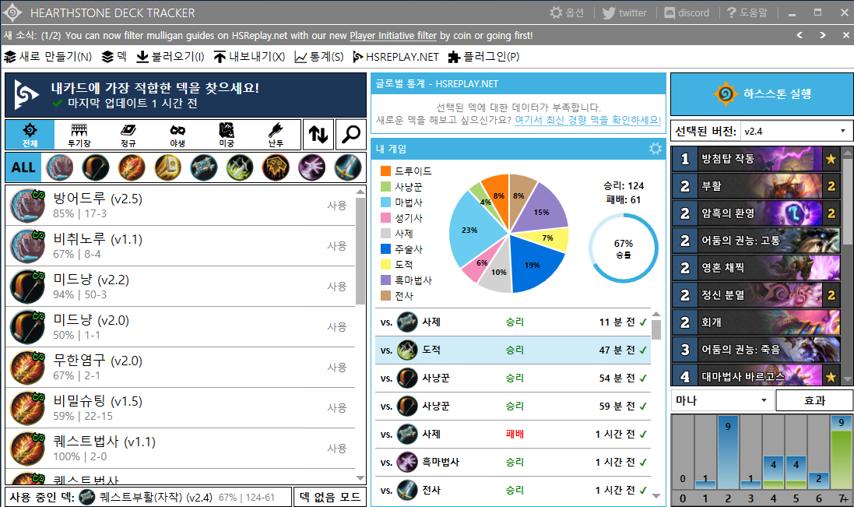Open the 불러오기(I) import menu
The height and width of the screenshot is (507, 854).
[x=170, y=57]
